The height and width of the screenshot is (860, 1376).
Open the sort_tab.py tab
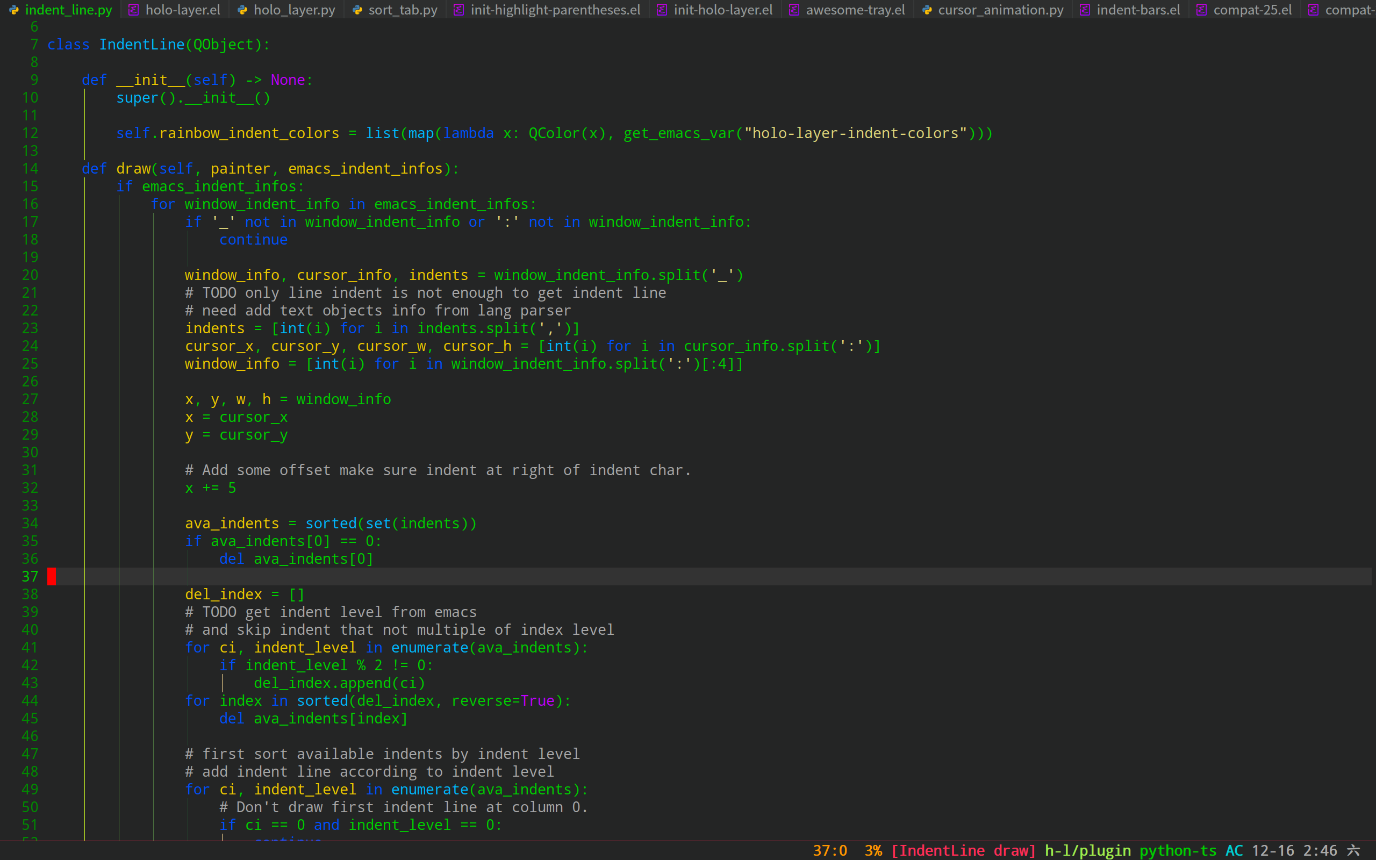(x=403, y=10)
